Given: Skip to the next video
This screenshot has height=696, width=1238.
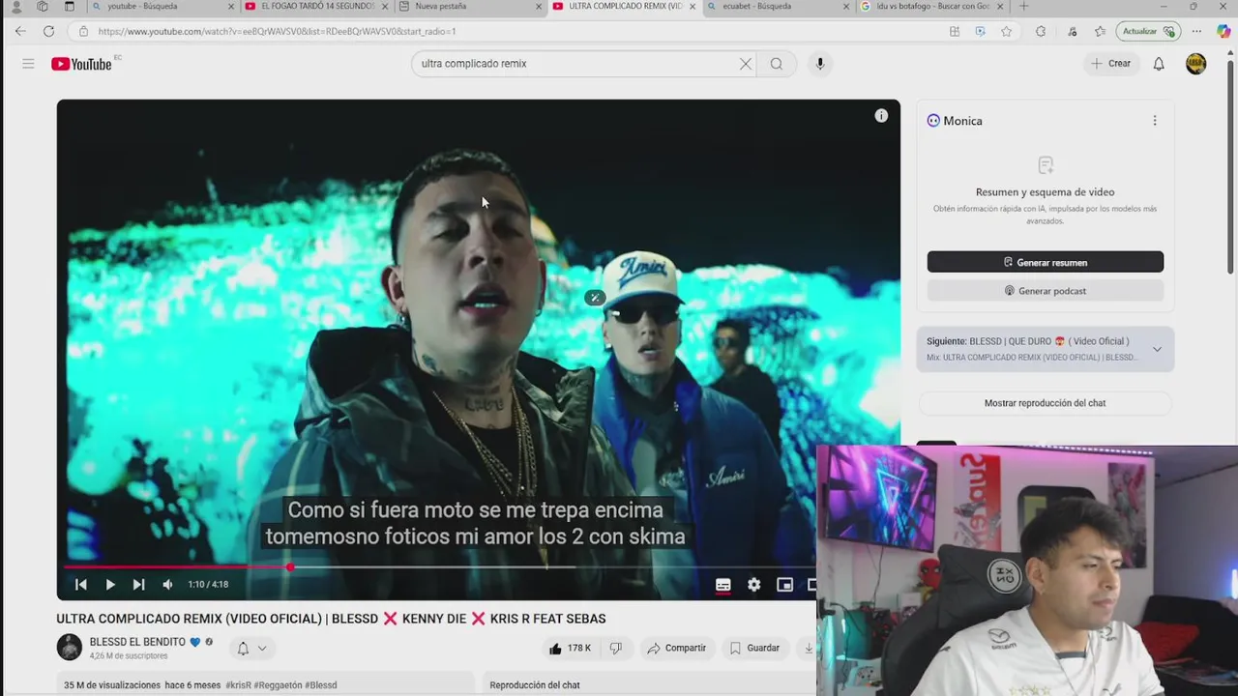Looking at the screenshot, I should pos(138,585).
